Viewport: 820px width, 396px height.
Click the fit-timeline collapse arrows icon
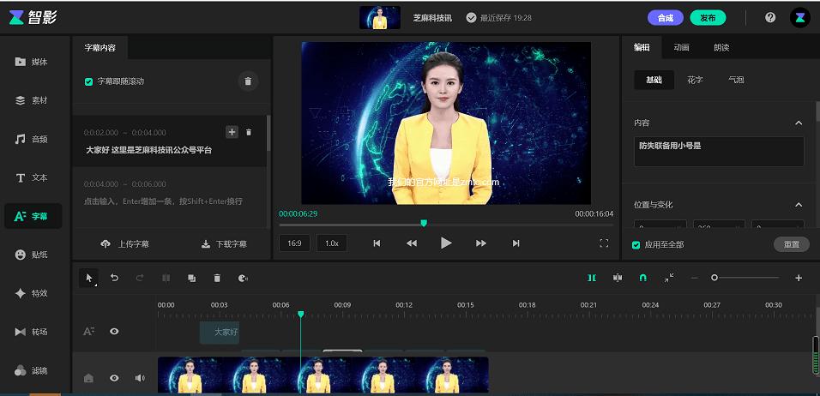(669, 278)
